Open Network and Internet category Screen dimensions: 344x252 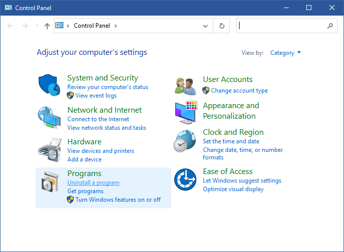coord(104,110)
